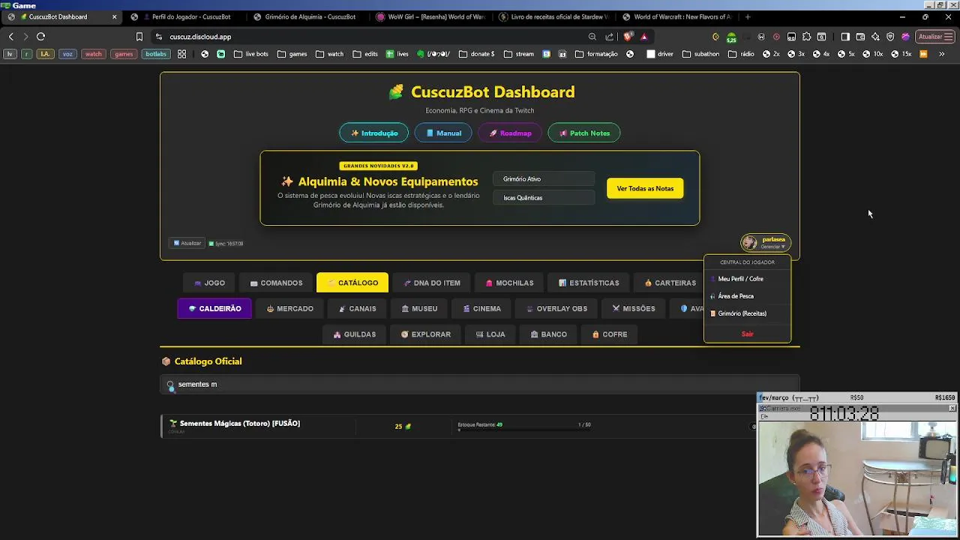This screenshot has height=540, width=960.
Task: Open games bookmark folder
Action: (x=292, y=54)
